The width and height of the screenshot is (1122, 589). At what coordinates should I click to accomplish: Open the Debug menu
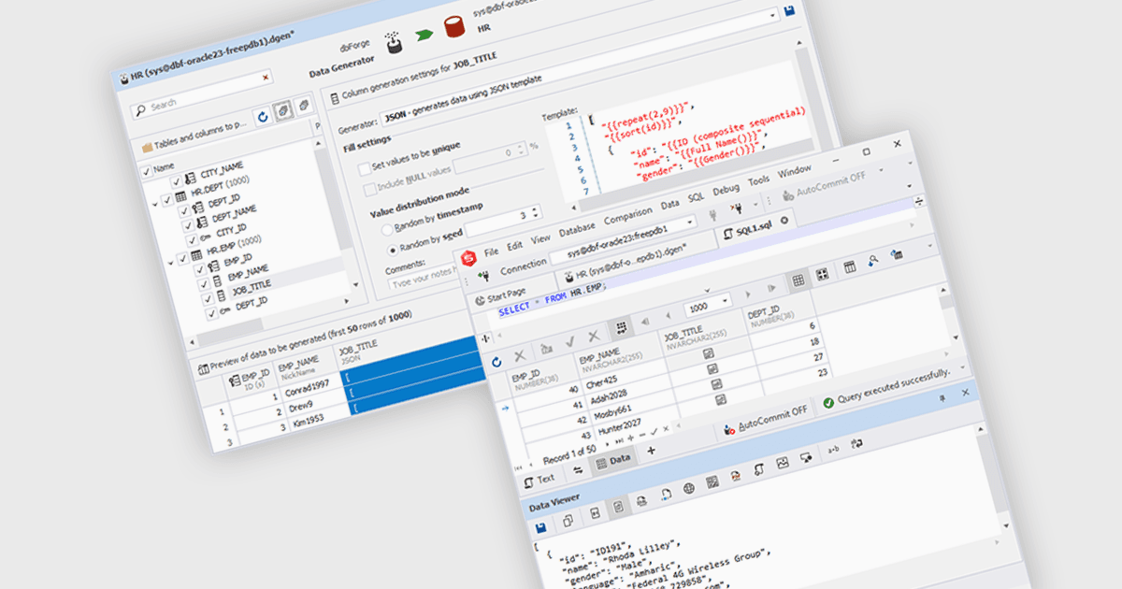[x=726, y=190]
